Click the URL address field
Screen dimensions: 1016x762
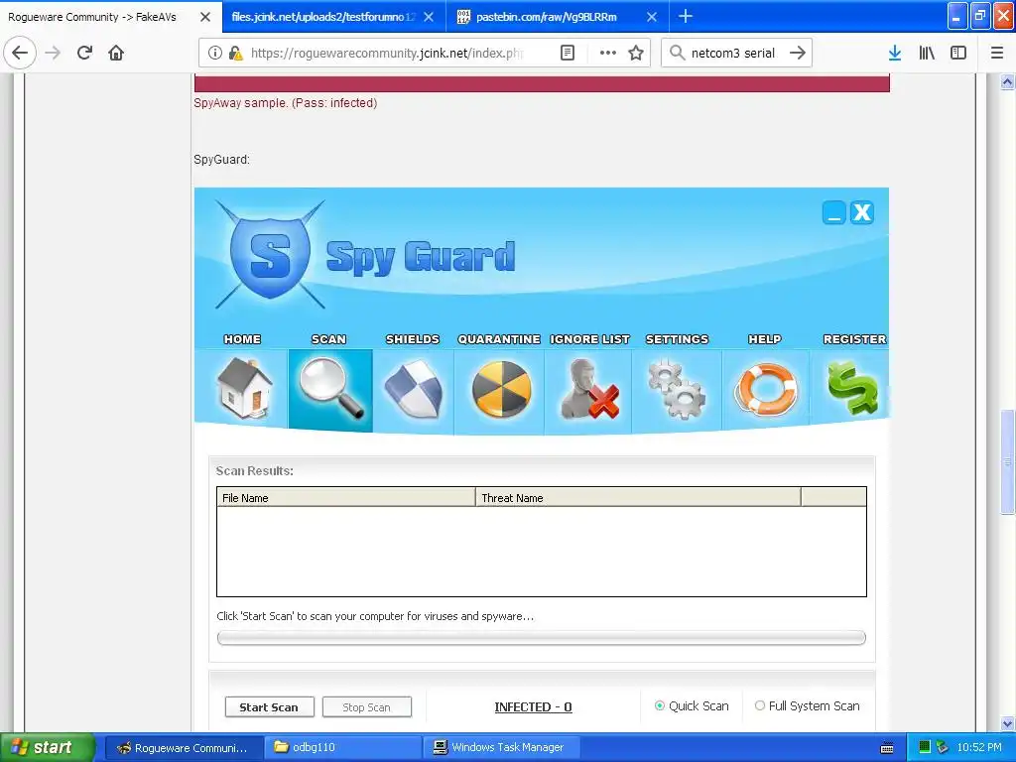(x=387, y=53)
